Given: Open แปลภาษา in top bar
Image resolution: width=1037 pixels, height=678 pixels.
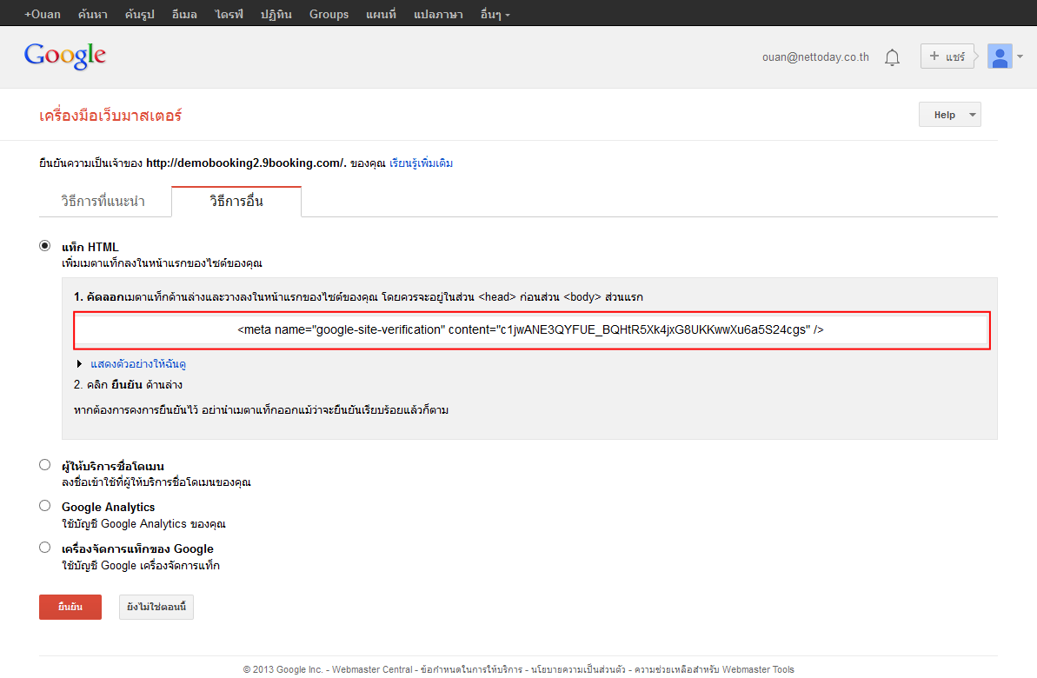Looking at the screenshot, I should click(438, 14).
